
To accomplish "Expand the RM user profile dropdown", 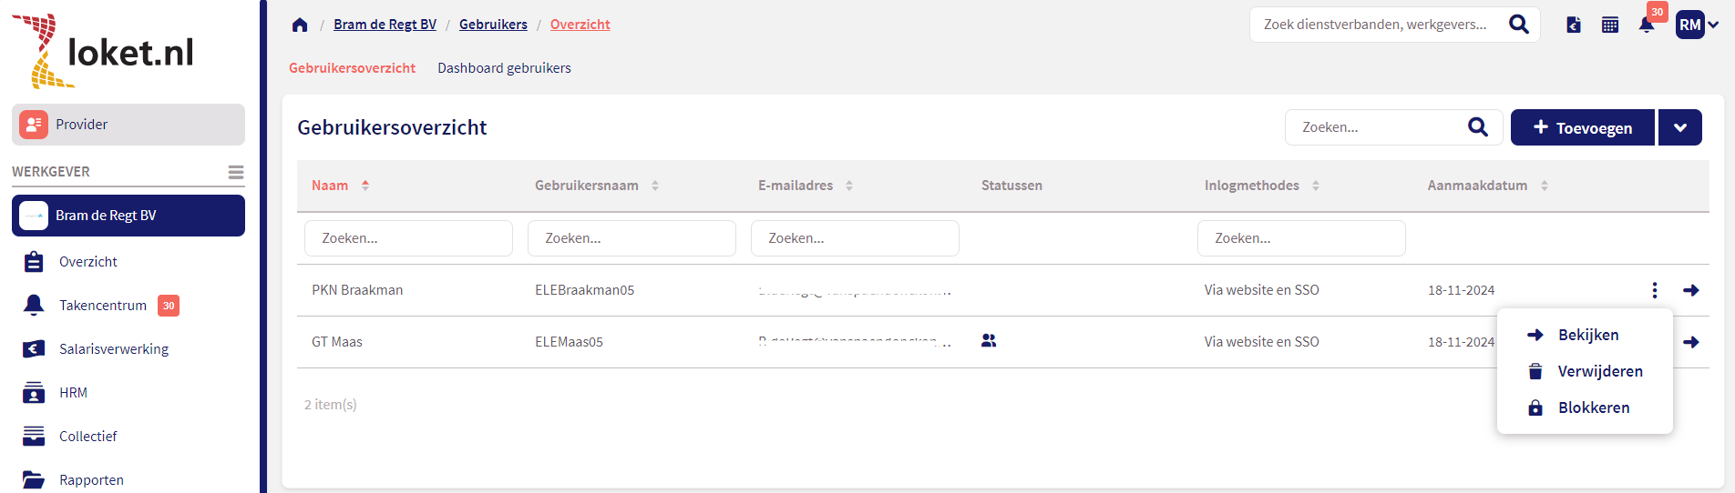I will tap(1698, 25).
